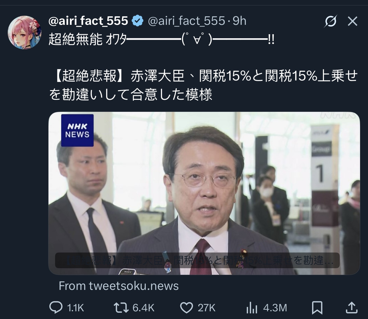This screenshot has height=319, width=368.
Task: Open the blue verified badge
Action: 138,21
